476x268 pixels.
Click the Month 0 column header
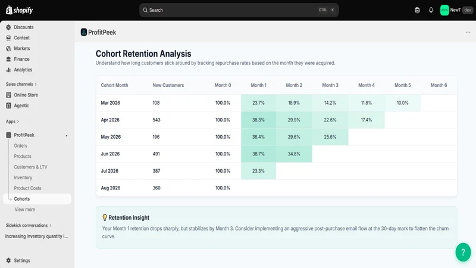[x=223, y=85]
